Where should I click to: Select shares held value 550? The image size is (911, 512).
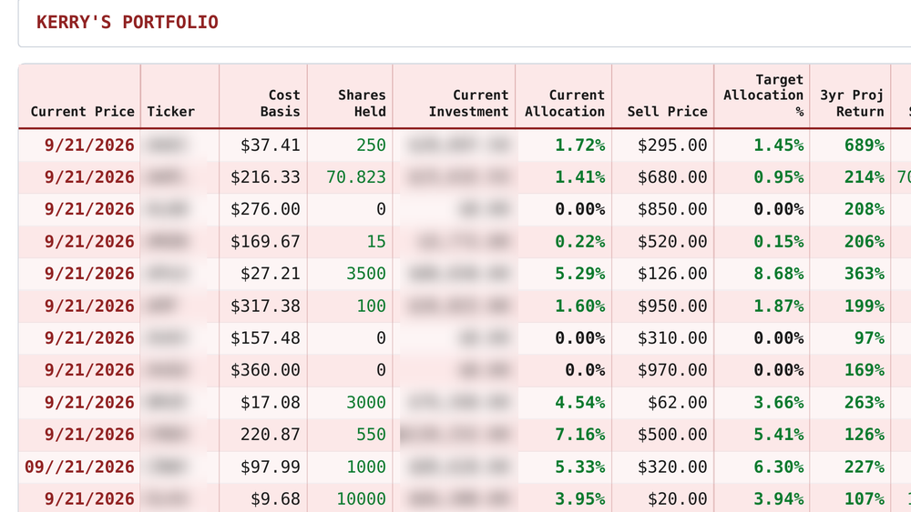372,435
